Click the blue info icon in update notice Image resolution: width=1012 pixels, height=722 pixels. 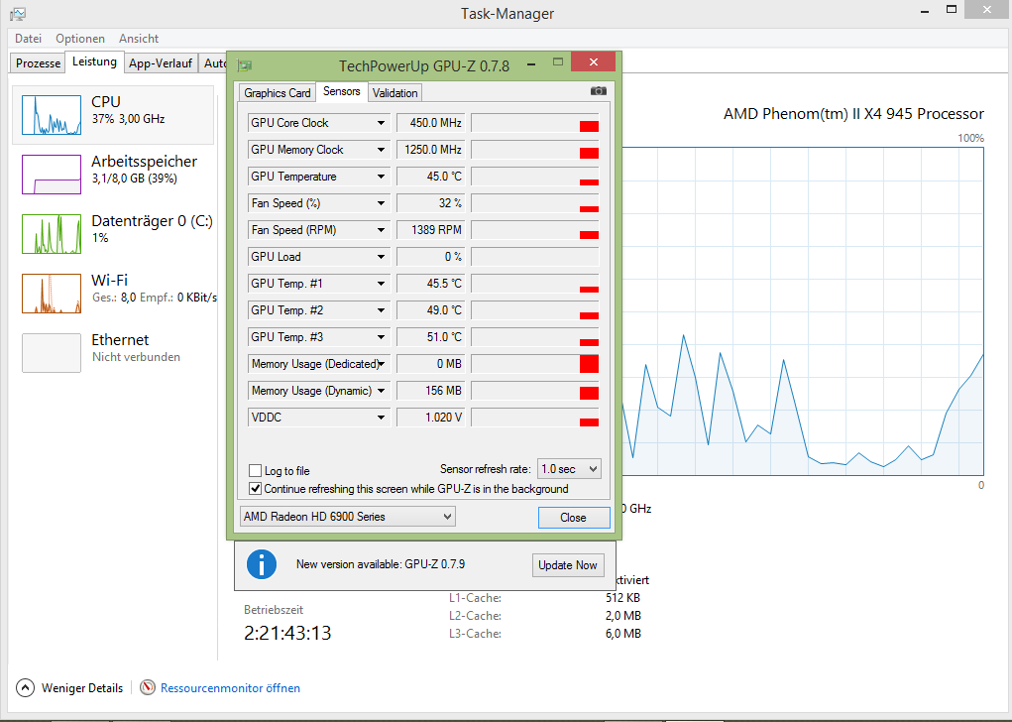pos(262,564)
